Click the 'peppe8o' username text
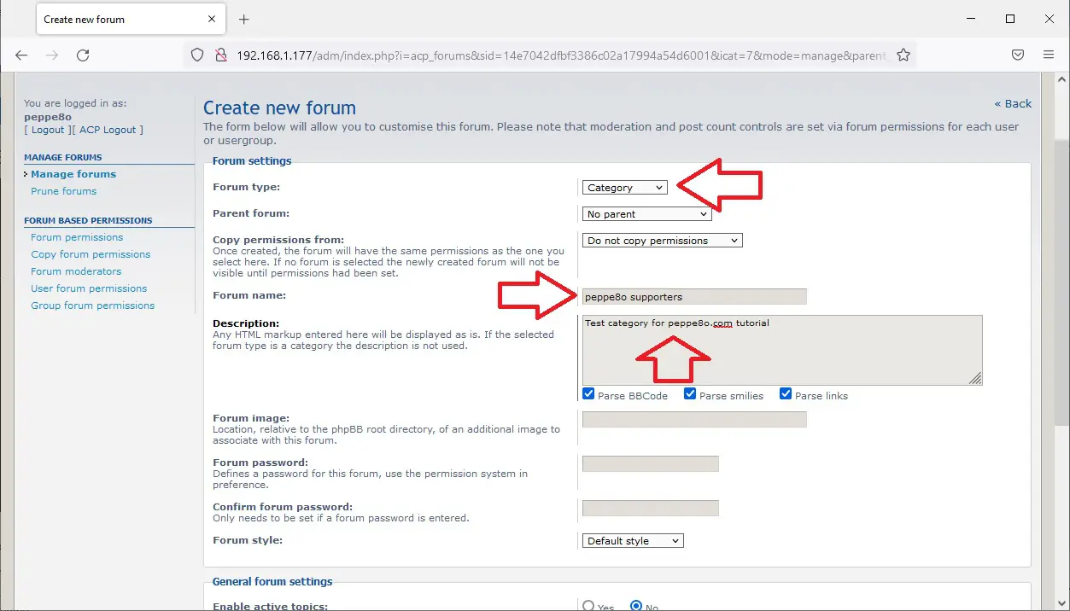 coord(48,117)
